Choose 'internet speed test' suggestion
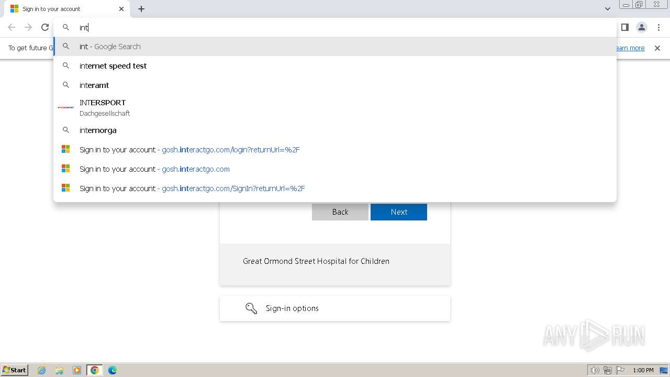Screen dimensions: 670x377 tap(335, 66)
